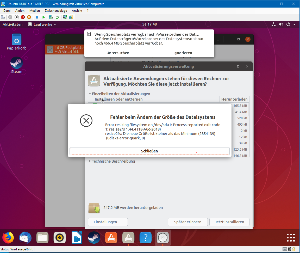Click the white Turn Off (stop) VM icon
Screen dimensions: 300x253
coord(17,17)
